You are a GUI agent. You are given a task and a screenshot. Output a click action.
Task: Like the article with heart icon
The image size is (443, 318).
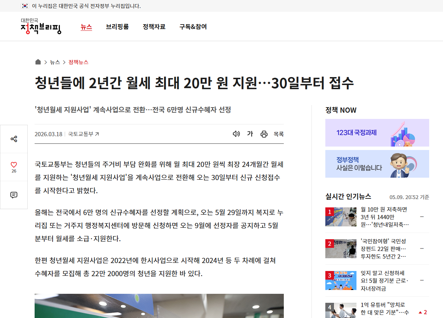[14, 165]
